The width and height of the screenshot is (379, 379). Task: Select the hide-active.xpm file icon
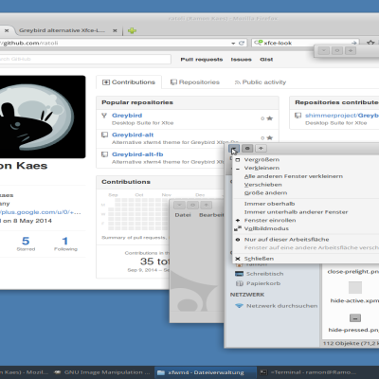(x=355, y=288)
